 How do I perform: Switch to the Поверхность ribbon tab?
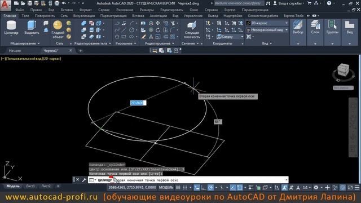pos(45,16)
